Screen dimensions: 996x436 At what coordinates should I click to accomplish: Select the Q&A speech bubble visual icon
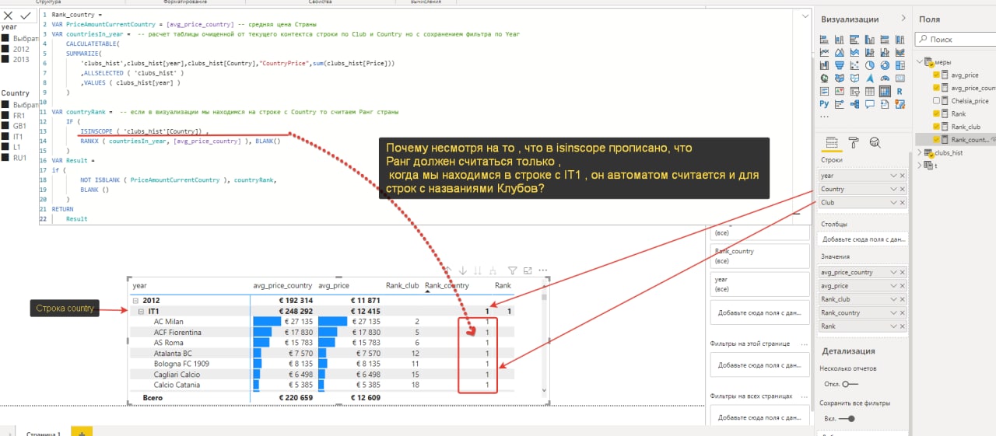(x=871, y=103)
